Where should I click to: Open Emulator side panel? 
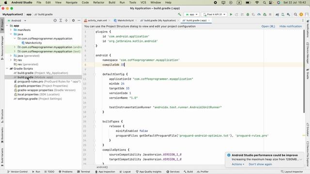pyautogui.click(x=308, y=130)
